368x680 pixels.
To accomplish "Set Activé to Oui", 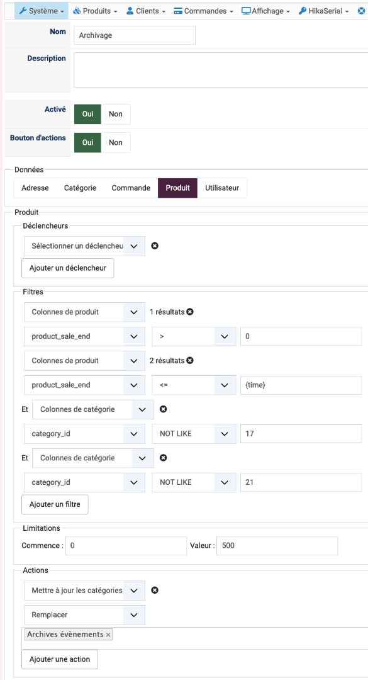I will 87,114.
